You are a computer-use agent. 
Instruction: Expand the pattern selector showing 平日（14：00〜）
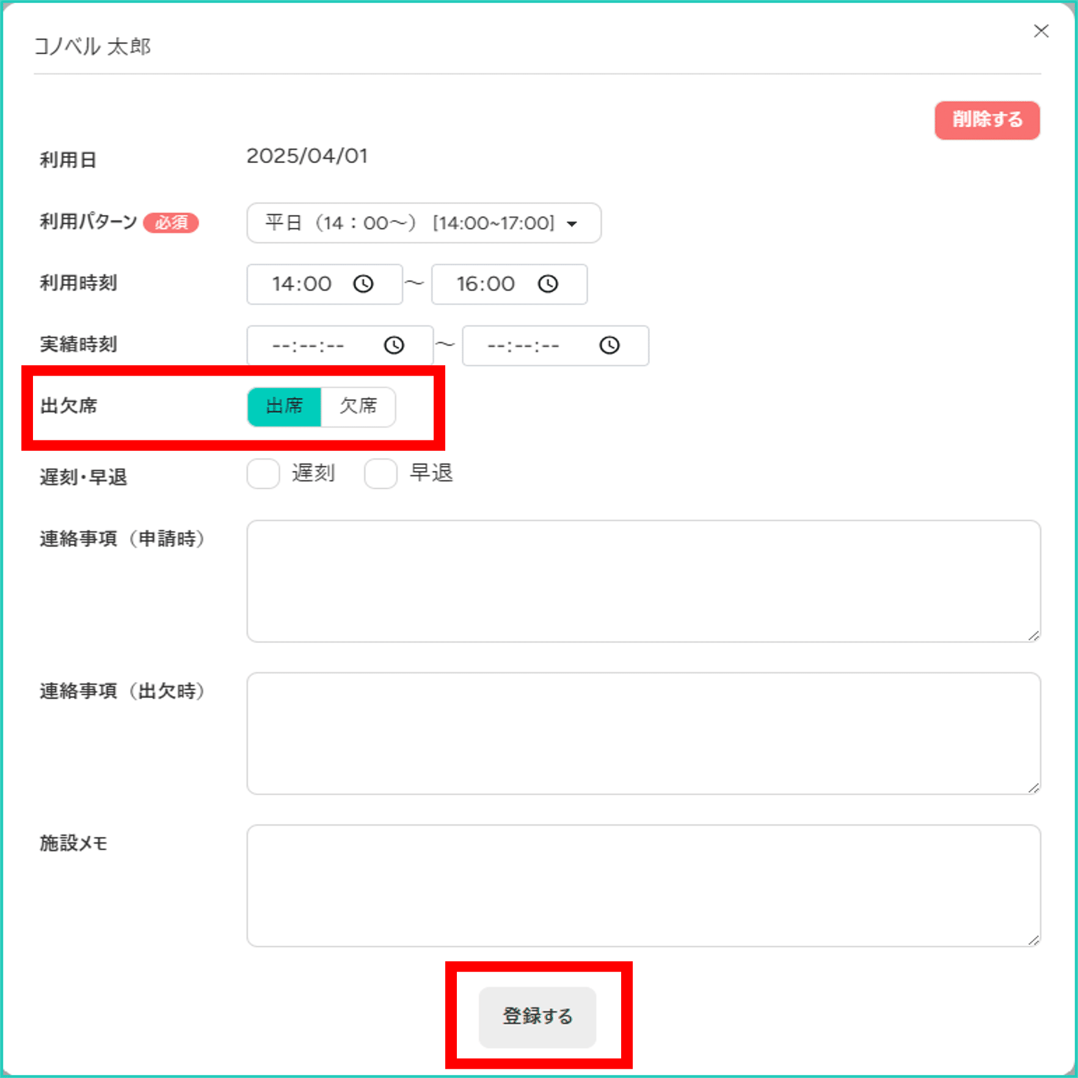tap(423, 223)
